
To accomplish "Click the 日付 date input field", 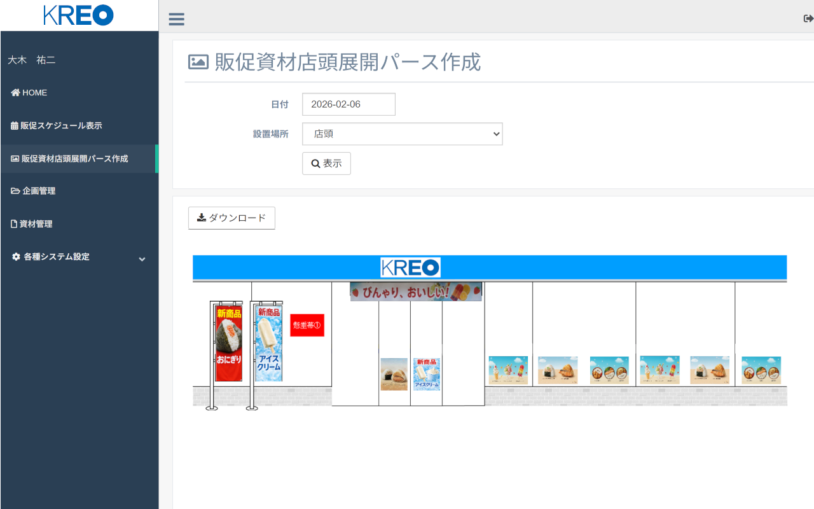I will pyautogui.click(x=348, y=104).
